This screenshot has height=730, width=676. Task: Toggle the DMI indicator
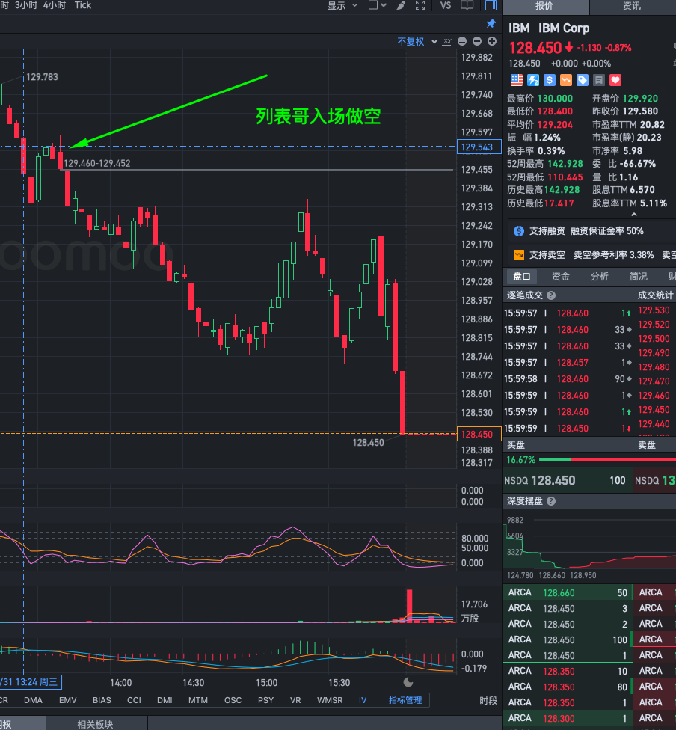click(x=165, y=700)
